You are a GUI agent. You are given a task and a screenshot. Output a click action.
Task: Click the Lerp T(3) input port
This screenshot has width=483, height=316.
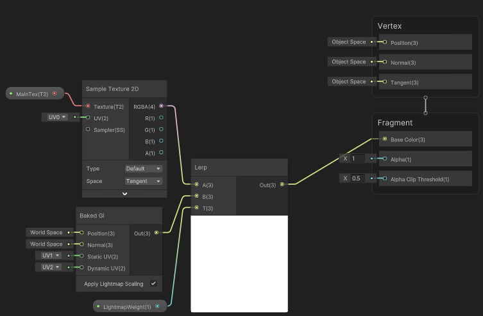pos(196,208)
